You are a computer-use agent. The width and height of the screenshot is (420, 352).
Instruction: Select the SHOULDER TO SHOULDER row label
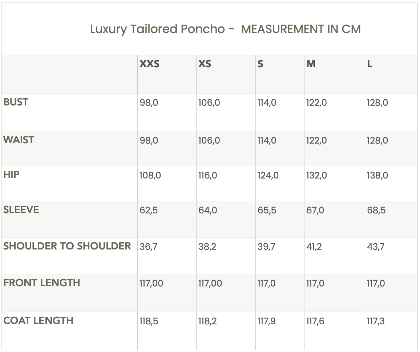pyautogui.click(x=67, y=246)
